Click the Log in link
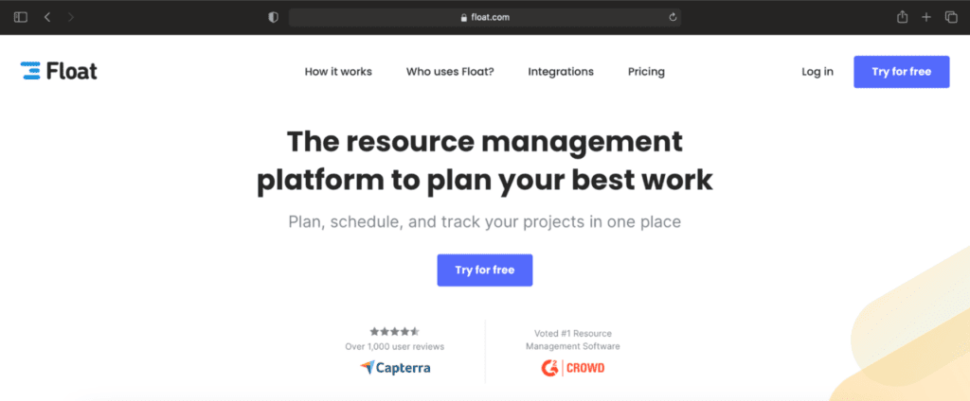 (817, 72)
